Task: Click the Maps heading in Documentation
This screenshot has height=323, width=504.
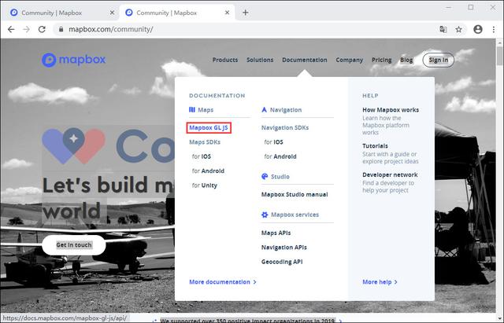Action: (206, 110)
